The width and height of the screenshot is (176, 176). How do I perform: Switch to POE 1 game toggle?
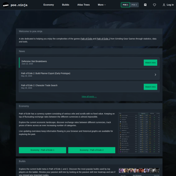125,5
